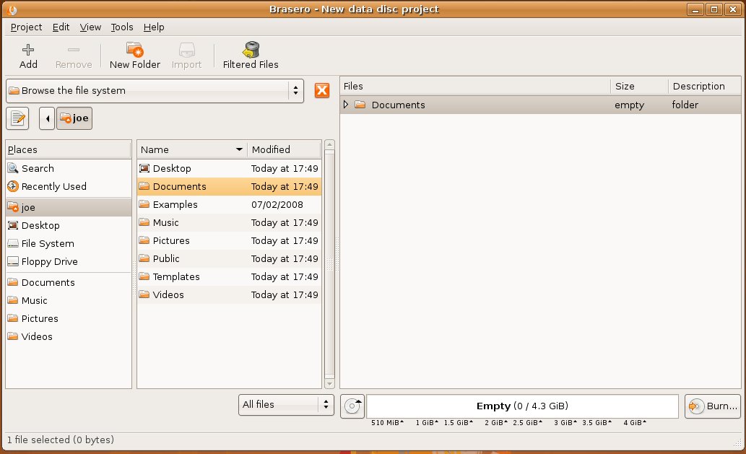
Task: Open the All files filter dropdown
Action: [286, 405]
